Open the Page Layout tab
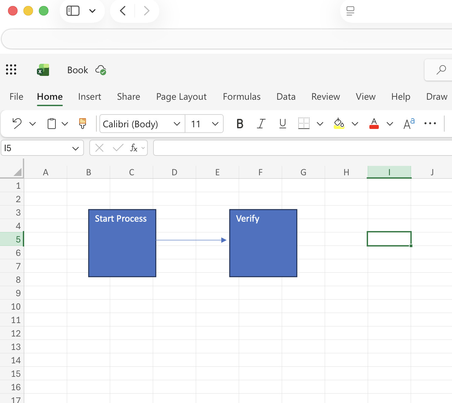 181,97
